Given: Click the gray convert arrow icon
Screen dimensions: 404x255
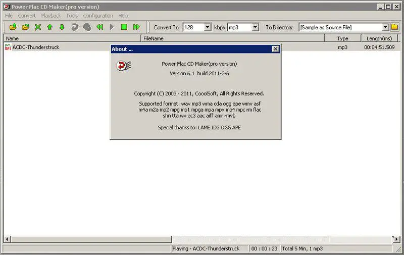Looking at the screenshot, I should [75, 27].
